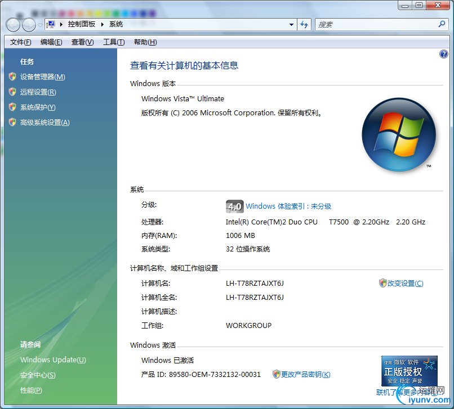The width and height of the screenshot is (454, 409).
Task: Select the WORKGROUP workgroup value
Action: (x=249, y=326)
